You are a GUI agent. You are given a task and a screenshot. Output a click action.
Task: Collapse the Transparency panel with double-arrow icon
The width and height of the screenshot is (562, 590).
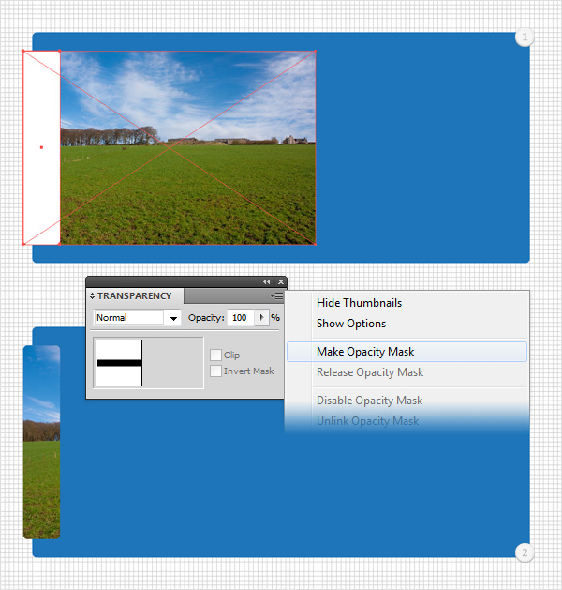point(266,281)
